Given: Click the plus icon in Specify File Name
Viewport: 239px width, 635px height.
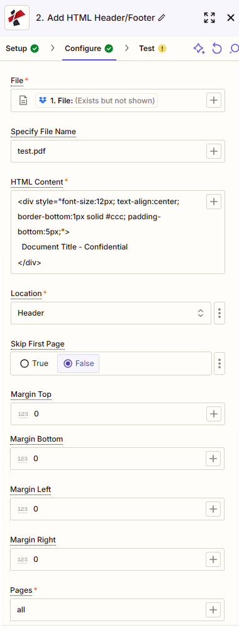Looking at the screenshot, I should [213, 151].
